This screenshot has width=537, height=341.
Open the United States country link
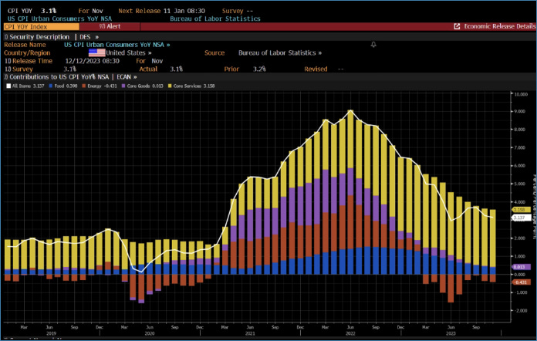[x=128, y=52]
